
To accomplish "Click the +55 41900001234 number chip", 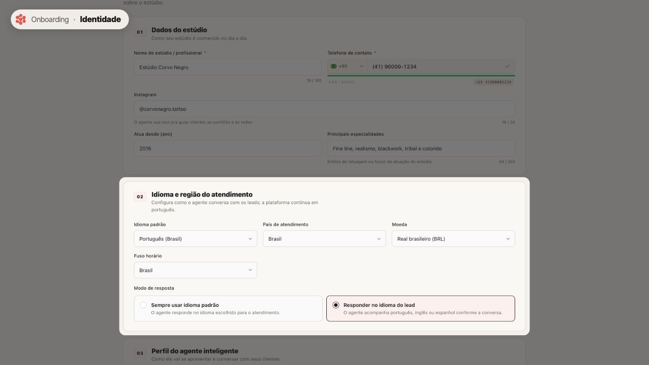I will coord(494,82).
